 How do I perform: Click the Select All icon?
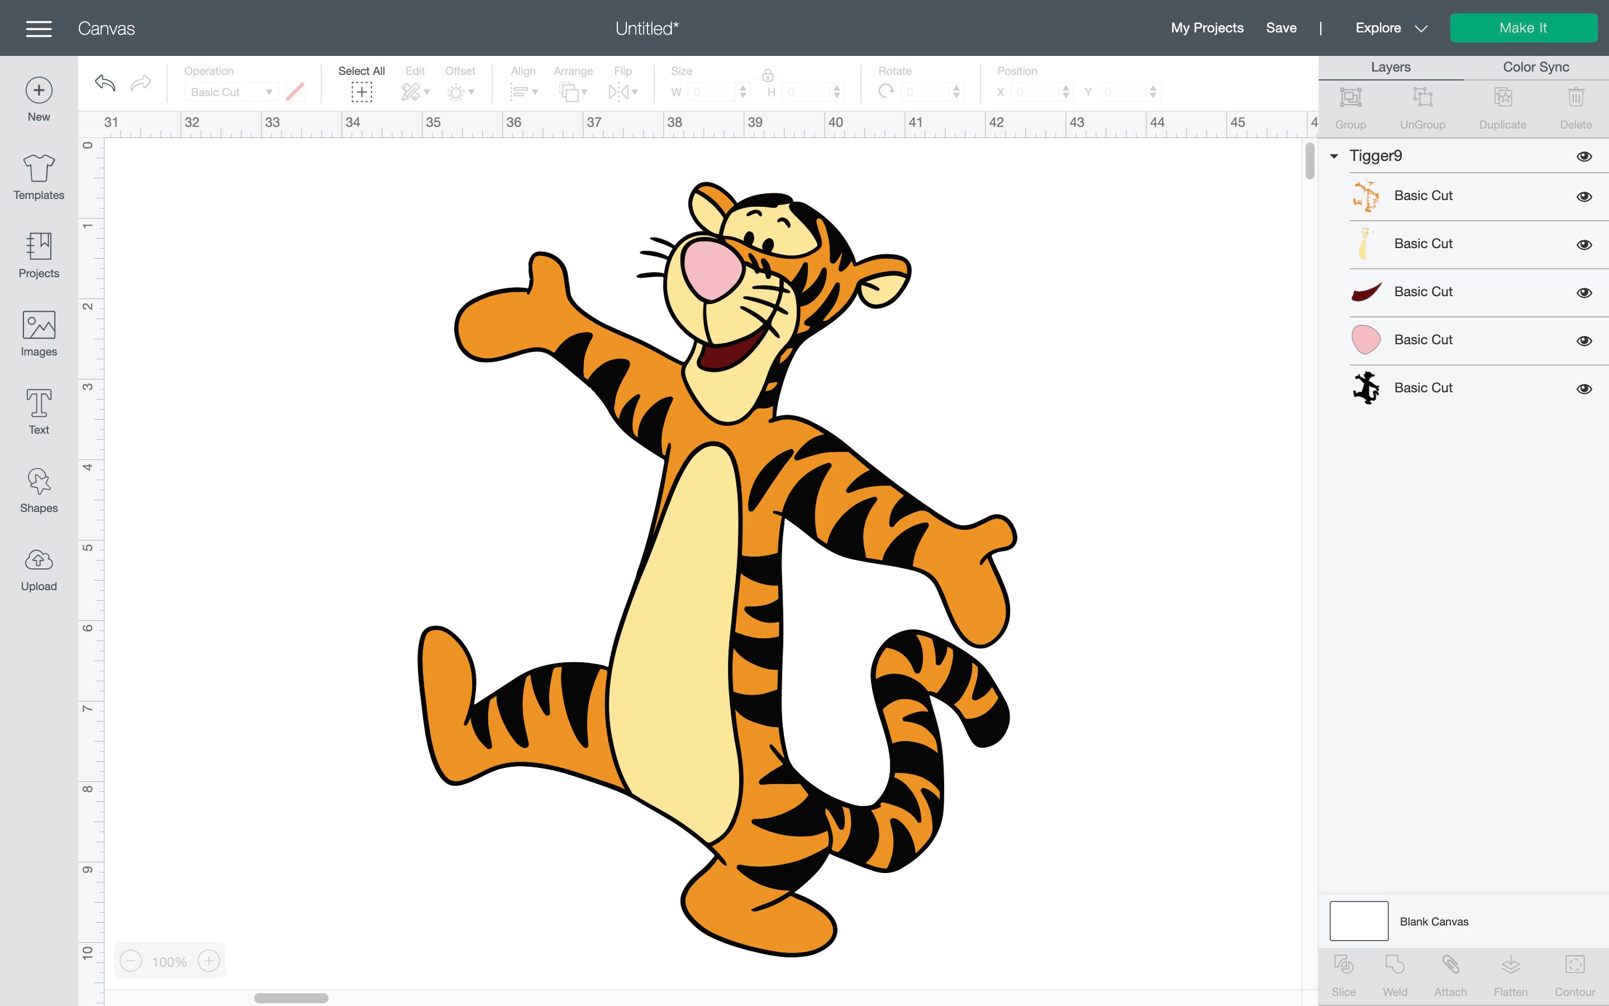pyautogui.click(x=361, y=92)
